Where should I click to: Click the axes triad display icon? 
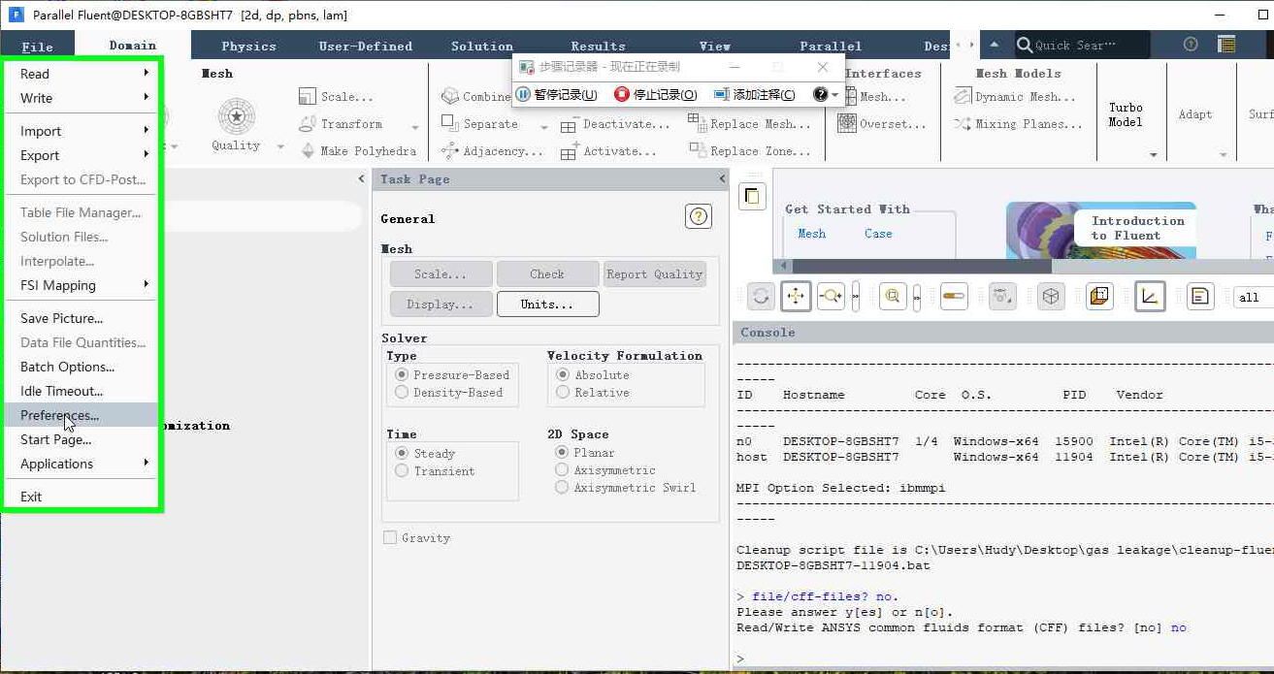pos(1150,297)
